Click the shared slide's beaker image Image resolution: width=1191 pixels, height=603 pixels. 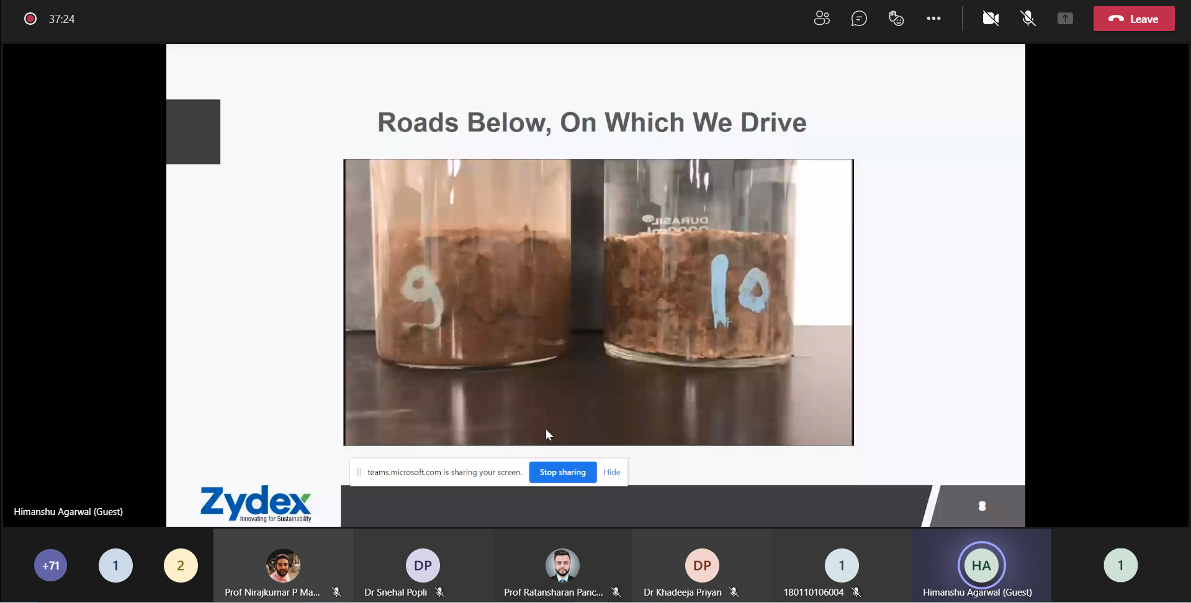coord(598,302)
